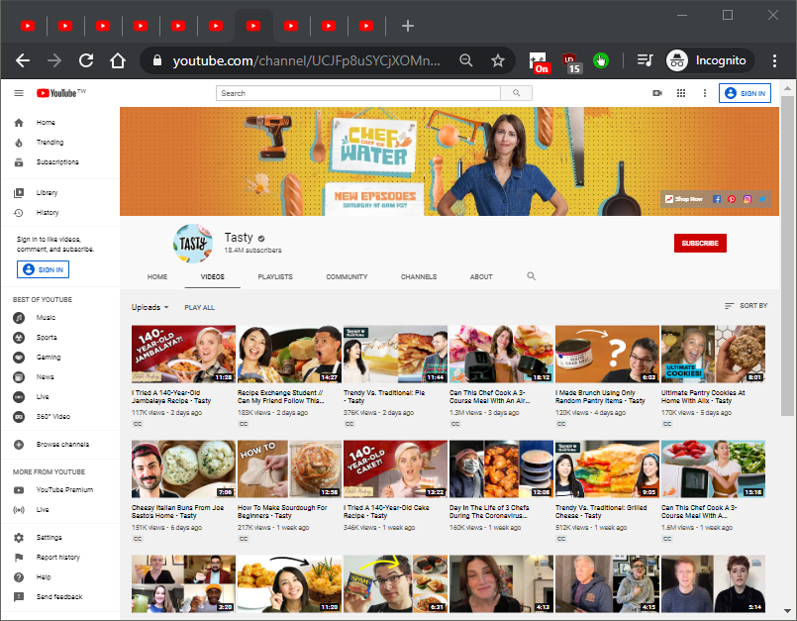The width and height of the screenshot is (797, 621).
Task: Click the sidebar SIGN IN button
Action: click(44, 269)
